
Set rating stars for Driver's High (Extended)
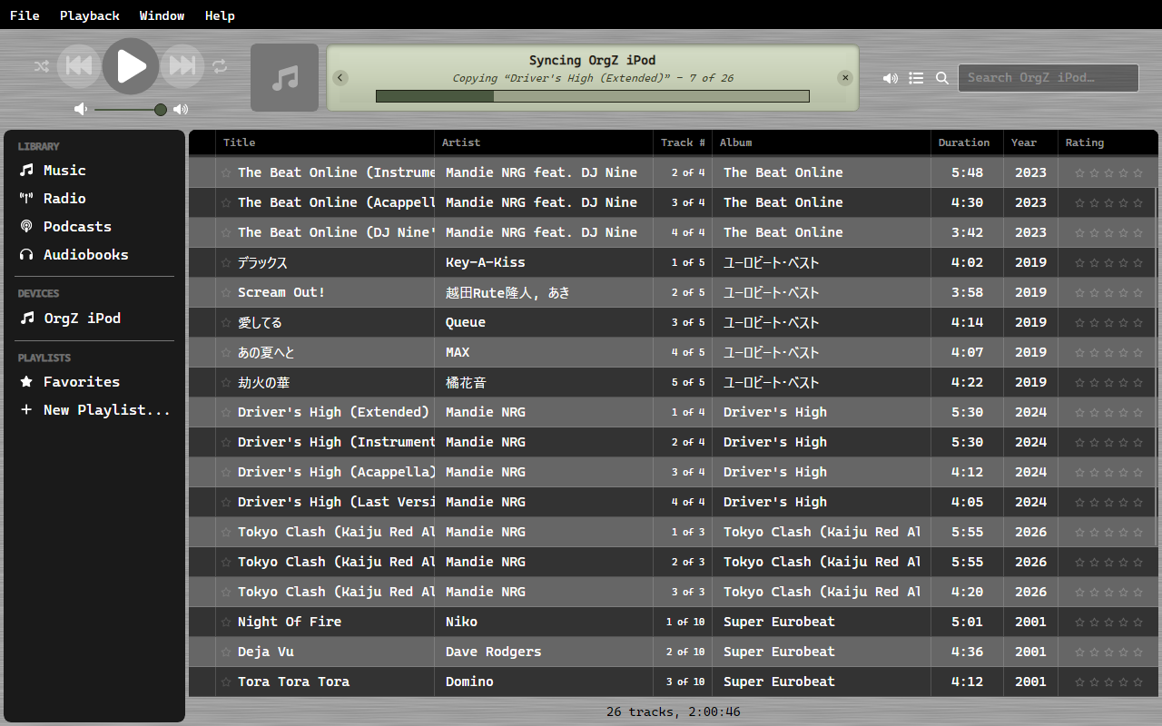[x=1108, y=412]
